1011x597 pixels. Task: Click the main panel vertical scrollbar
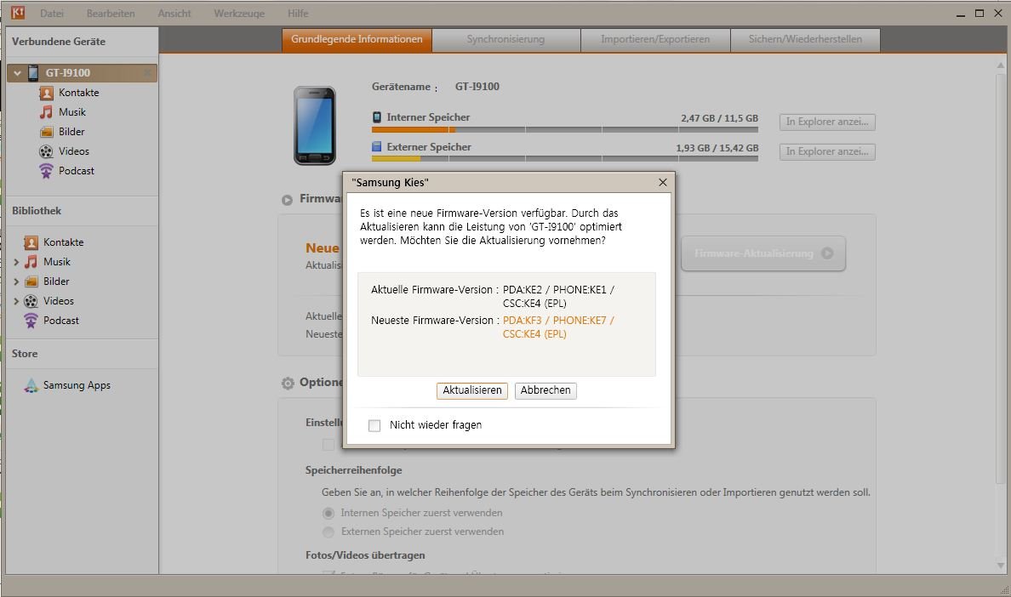pos(1001,277)
